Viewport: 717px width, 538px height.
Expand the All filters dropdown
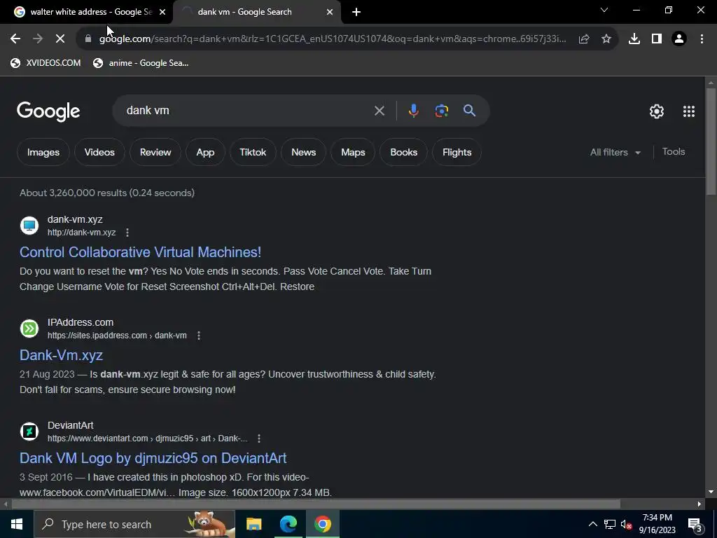click(x=615, y=152)
